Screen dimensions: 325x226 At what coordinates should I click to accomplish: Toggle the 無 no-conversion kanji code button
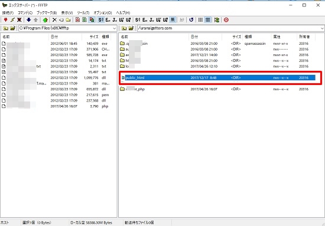173,20
